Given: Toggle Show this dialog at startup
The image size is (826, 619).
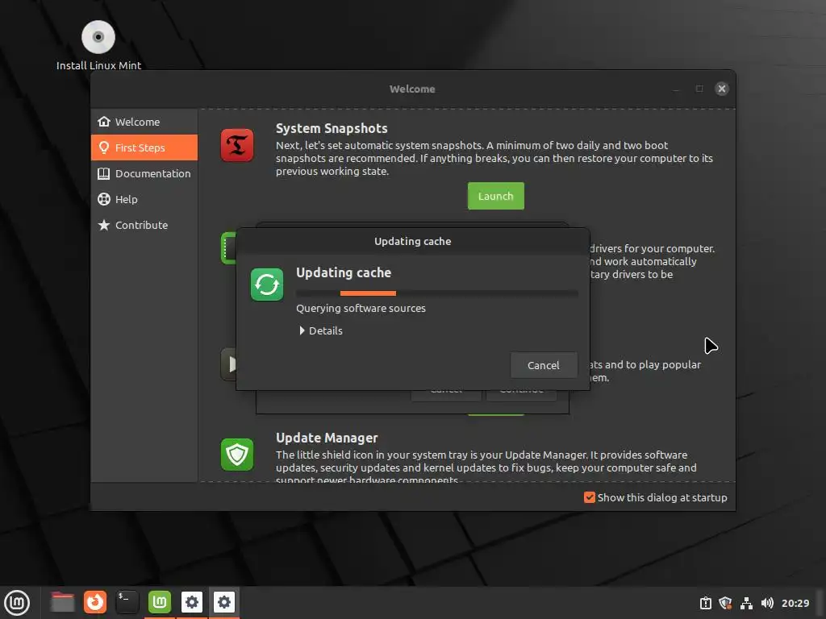Looking at the screenshot, I should click(x=655, y=497).
